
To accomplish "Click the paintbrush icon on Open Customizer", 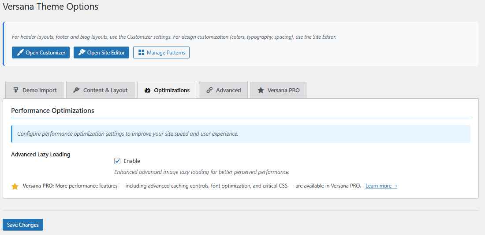I will 20,53.
